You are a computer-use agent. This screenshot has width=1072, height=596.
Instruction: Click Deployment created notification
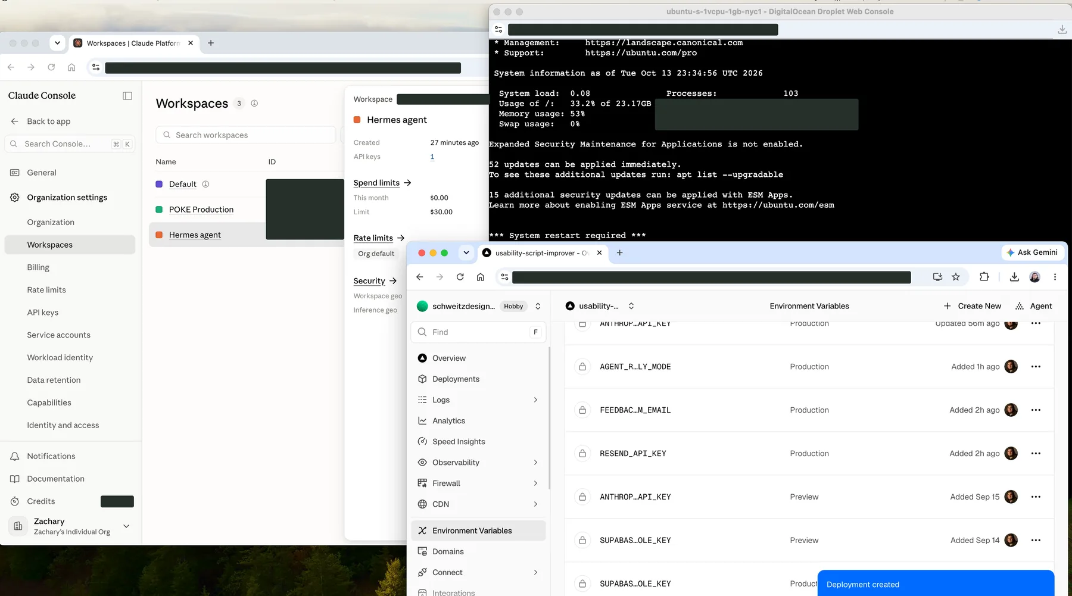point(936,583)
